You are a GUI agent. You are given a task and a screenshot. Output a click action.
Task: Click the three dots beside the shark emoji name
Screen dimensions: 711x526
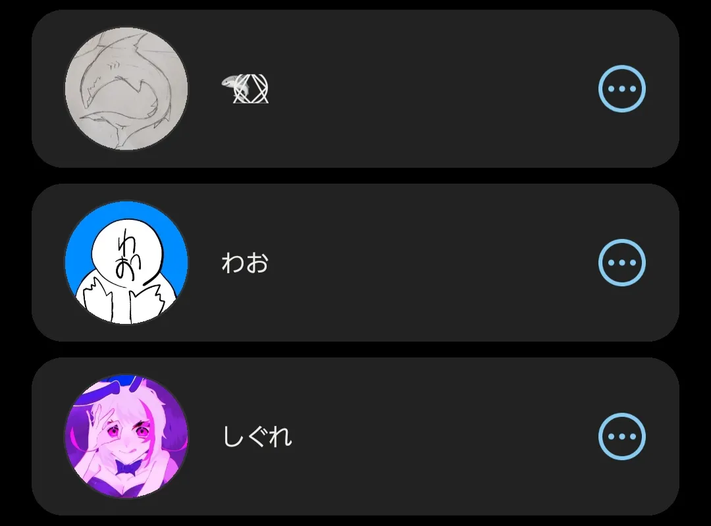[621, 88]
